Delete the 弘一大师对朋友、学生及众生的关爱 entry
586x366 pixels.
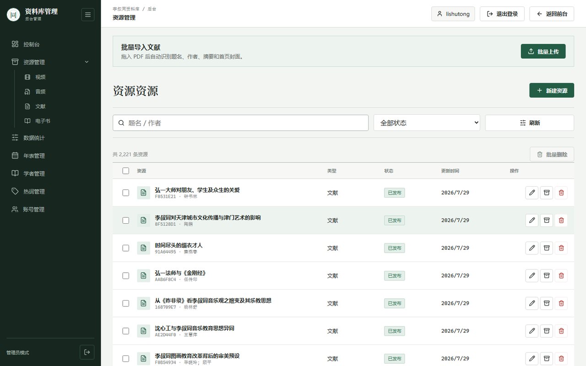pyautogui.click(x=561, y=193)
